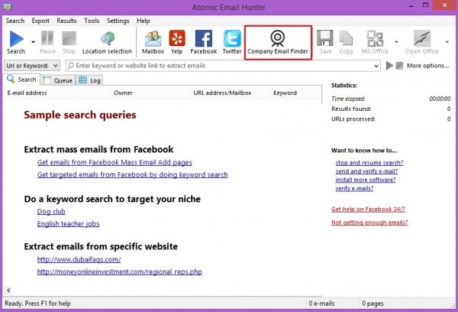Click the greyed-out Pause toolbar icon
The image size is (458, 312).
click(47, 39)
